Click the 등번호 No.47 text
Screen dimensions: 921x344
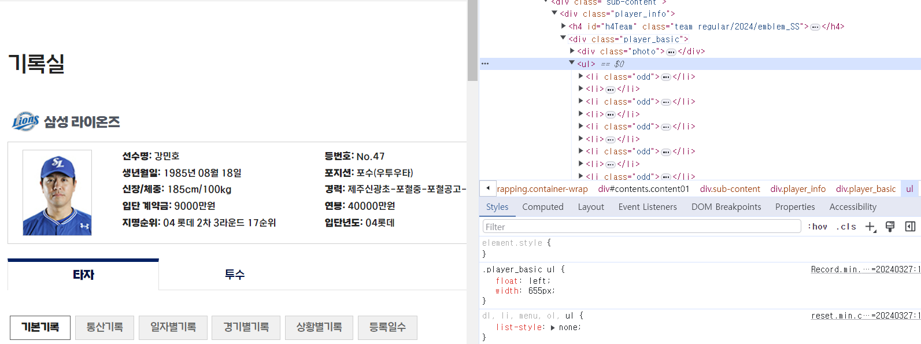pyautogui.click(x=354, y=156)
